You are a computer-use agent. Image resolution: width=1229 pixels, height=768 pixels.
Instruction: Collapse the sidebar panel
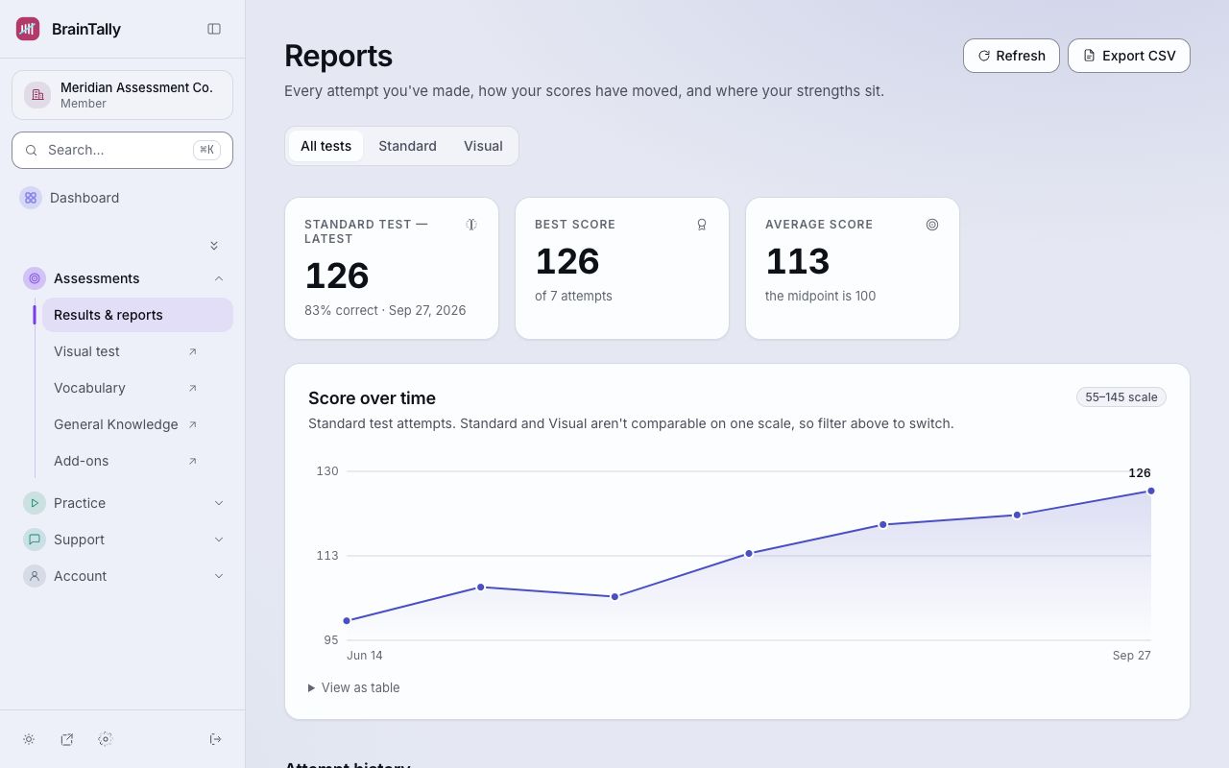pos(214,29)
